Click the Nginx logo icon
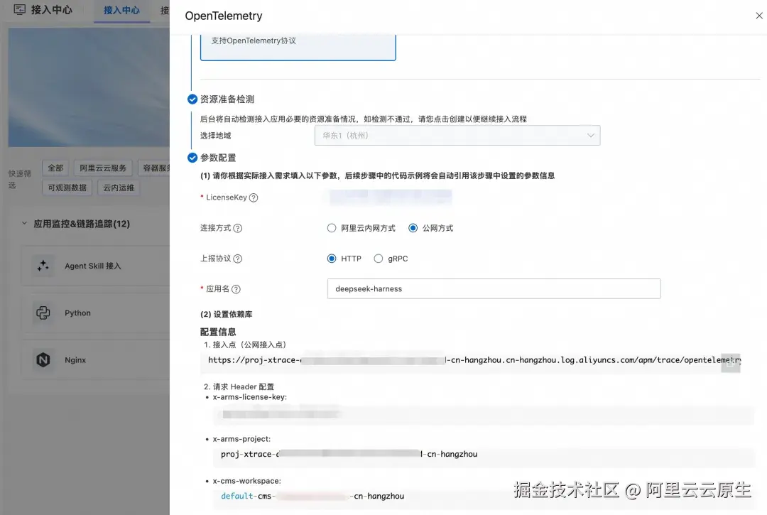 point(43,360)
